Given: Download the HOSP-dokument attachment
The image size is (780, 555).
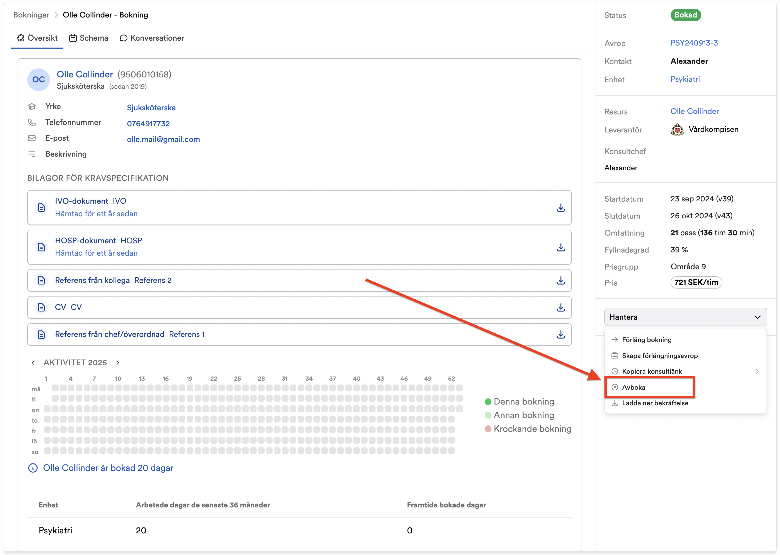Looking at the screenshot, I should (560, 247).
